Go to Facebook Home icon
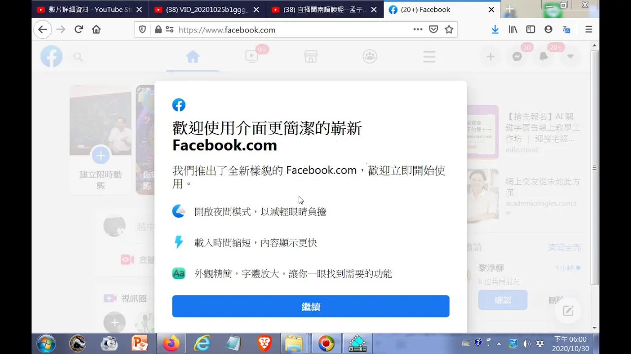This screenshot has width=631, height=354. tap(193, 57)
